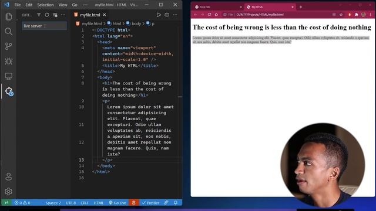Open the Manage gear icon
This screenshot has height=211, width=376.
click(9, 192)
